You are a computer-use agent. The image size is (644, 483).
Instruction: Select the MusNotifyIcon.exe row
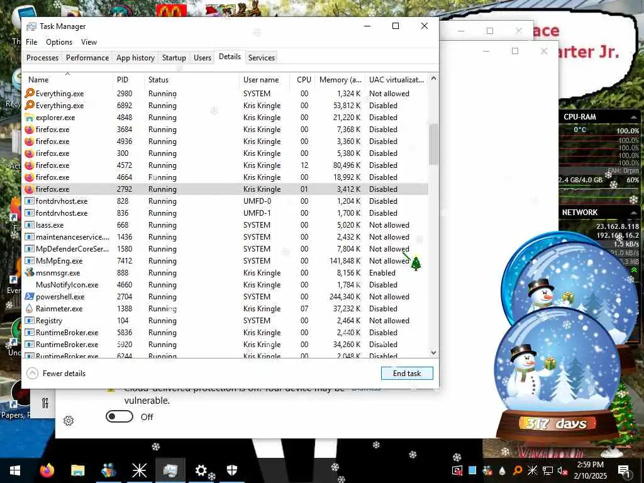225,285
